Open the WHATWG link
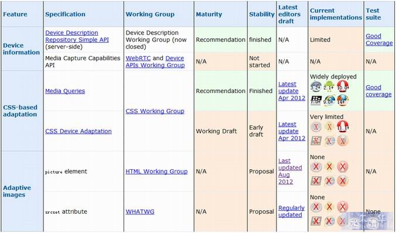The width and height of the screenshot is (396, 233). point(140,211)
